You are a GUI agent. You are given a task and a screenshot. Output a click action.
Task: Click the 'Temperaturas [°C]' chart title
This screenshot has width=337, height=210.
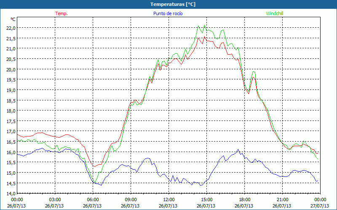coord(173,4)
